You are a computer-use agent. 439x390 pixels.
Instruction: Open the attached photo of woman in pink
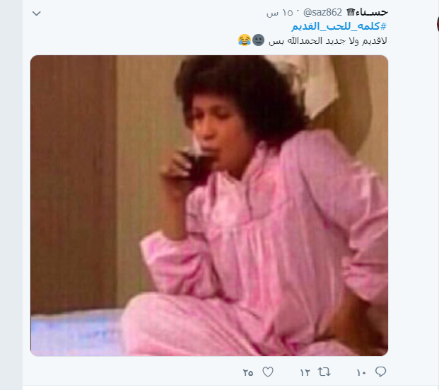coord(209,205)
